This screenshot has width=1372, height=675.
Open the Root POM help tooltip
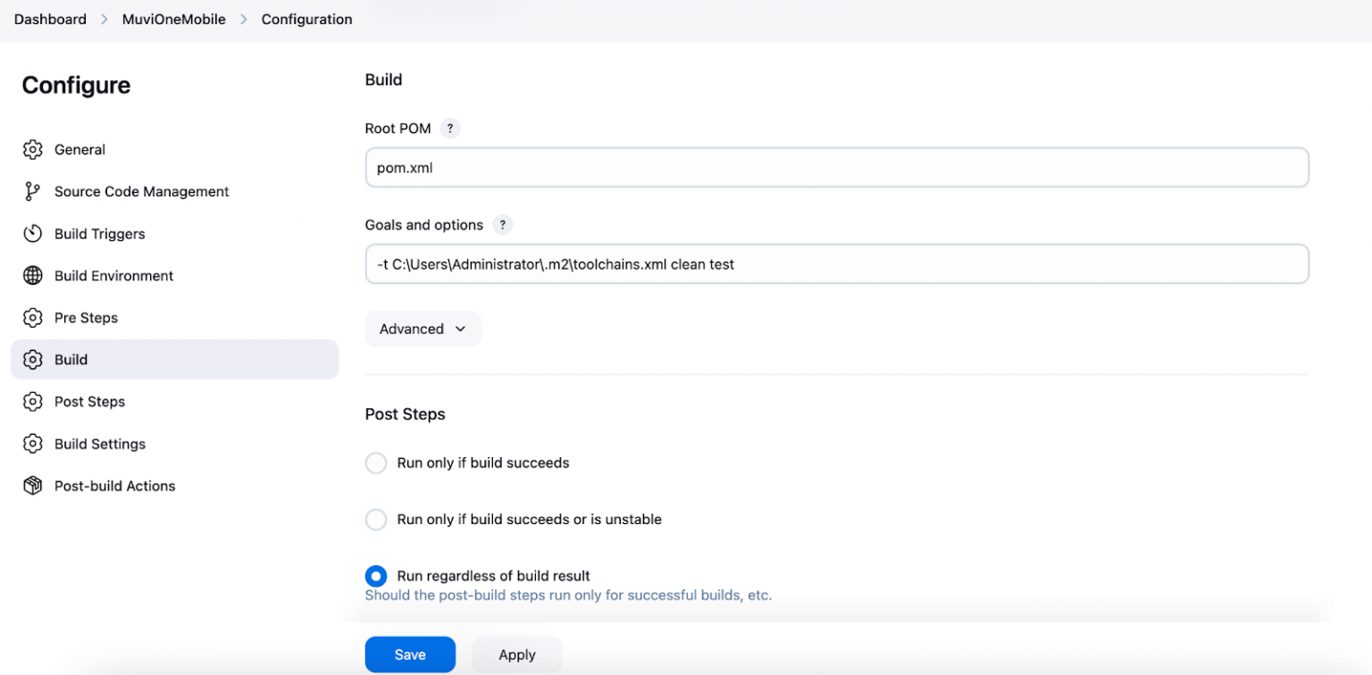(449, 128)
